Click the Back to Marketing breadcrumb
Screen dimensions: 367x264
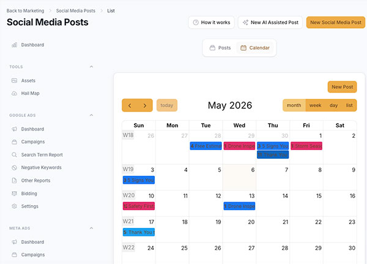pos(25,11)
